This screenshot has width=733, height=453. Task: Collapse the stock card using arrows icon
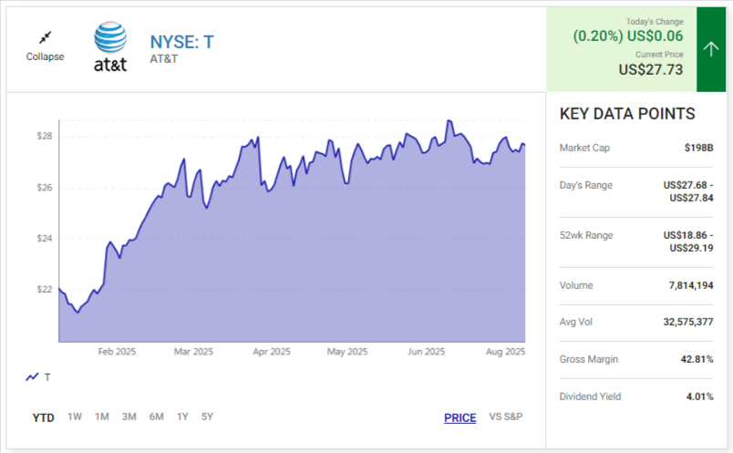[45, 37]
